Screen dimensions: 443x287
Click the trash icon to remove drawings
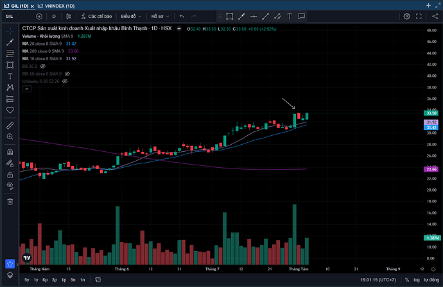point(10,201)
